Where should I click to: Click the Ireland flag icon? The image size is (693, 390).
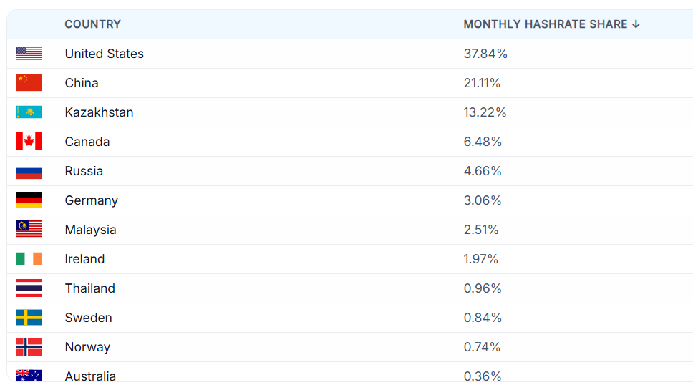(29, 259)
